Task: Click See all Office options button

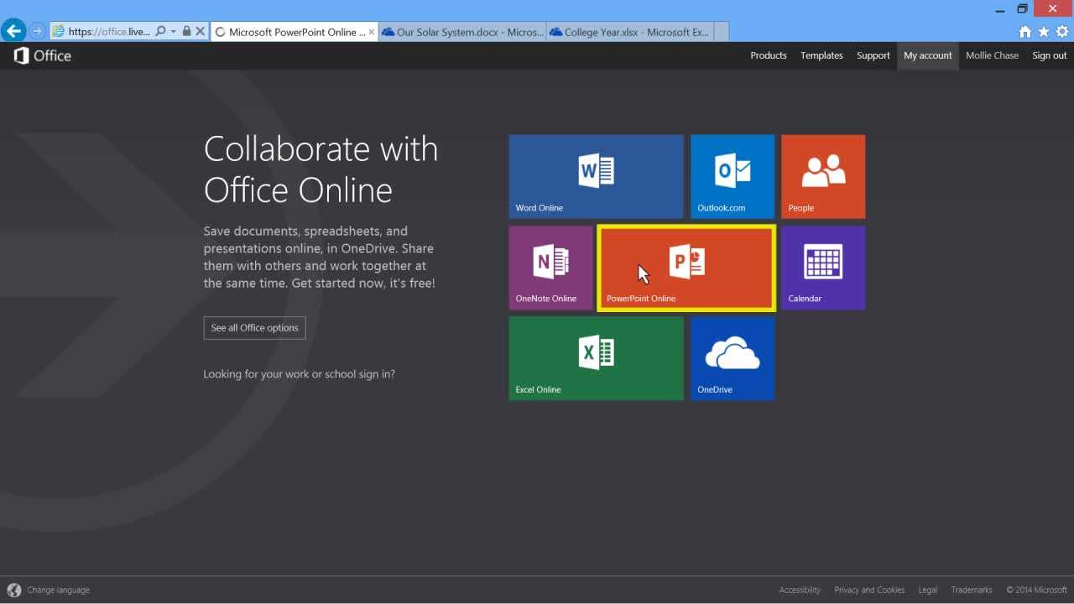Action: tap(254, 328)
